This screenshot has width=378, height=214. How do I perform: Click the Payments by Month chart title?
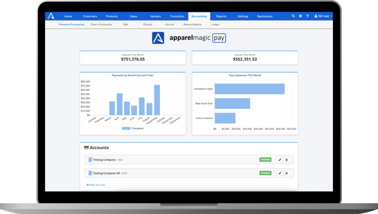(x=132, y=75)
